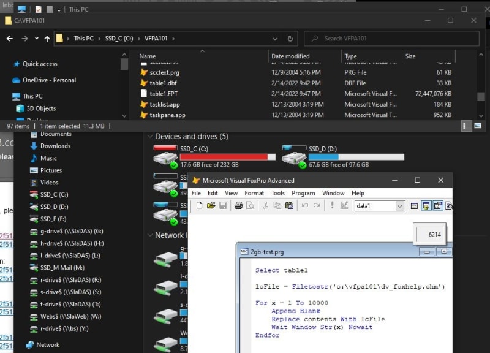The height and width of the screenshot is (353, 490).
Task: Click the Redo arrow in FoxPro toolbar
Action: [317, 205]
